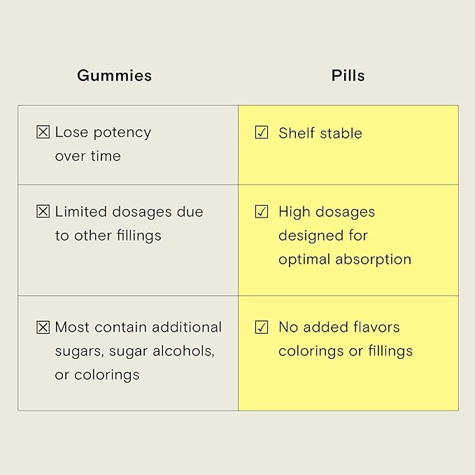Click the "Shelf stable" text
Image resolution: width=475 pixels, height=475 pixels.
(x=320, y=133)
